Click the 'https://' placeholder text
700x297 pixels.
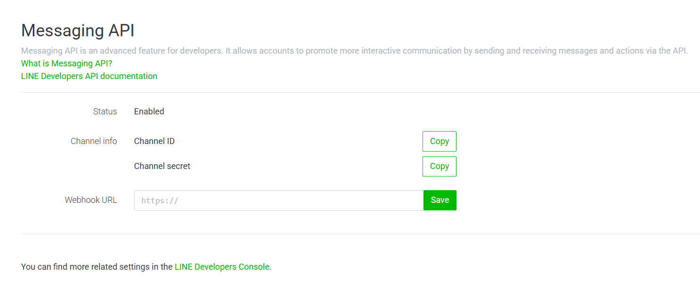(x=160, y=201)
